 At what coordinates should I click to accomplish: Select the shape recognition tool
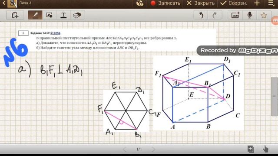click(x=49, y=15)
